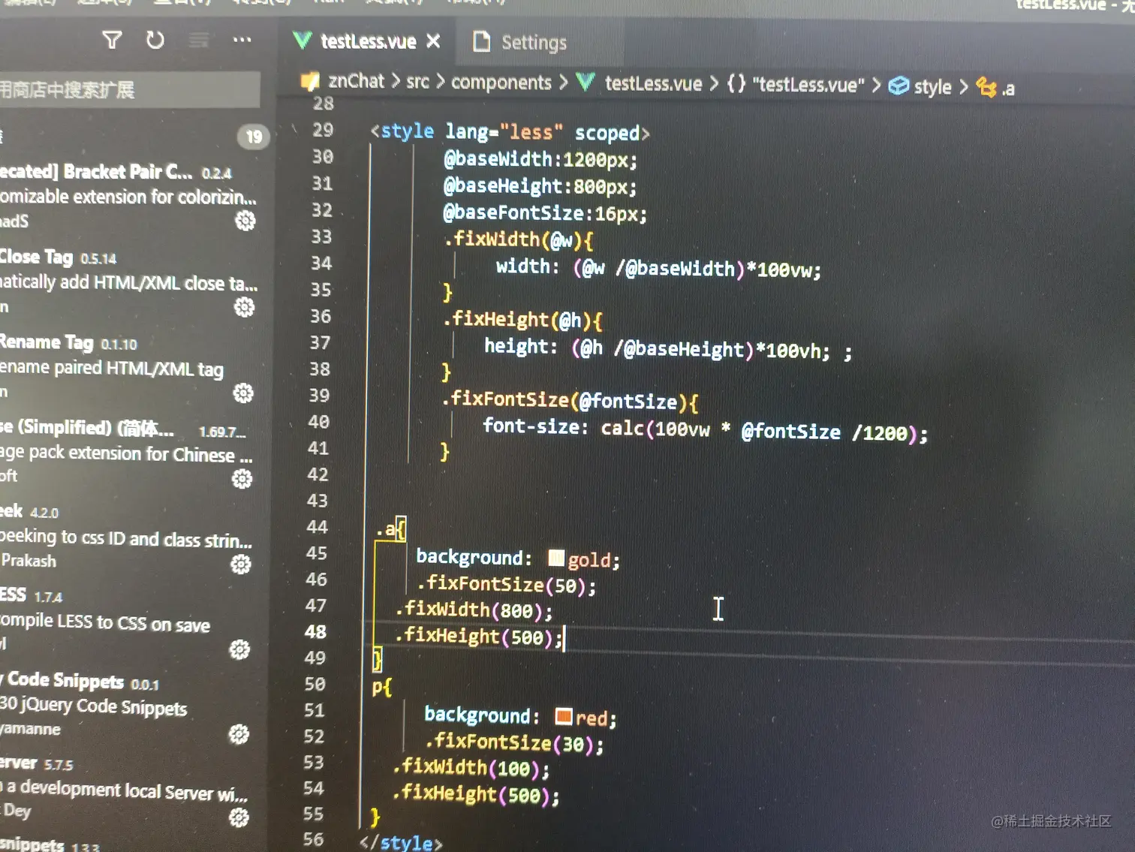Manage gear for Bracket Pair Colorizer extension

245,221
